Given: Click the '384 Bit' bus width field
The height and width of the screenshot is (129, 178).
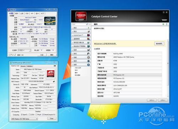Looking at the screenshot, I should (x=49, y=96).
